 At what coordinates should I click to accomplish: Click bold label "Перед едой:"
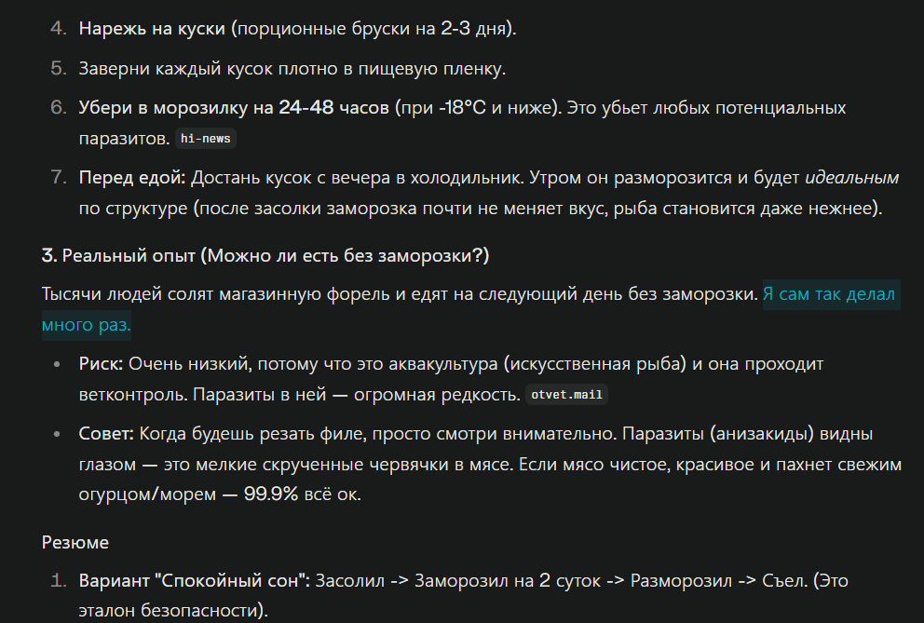(x=132, y=178)
